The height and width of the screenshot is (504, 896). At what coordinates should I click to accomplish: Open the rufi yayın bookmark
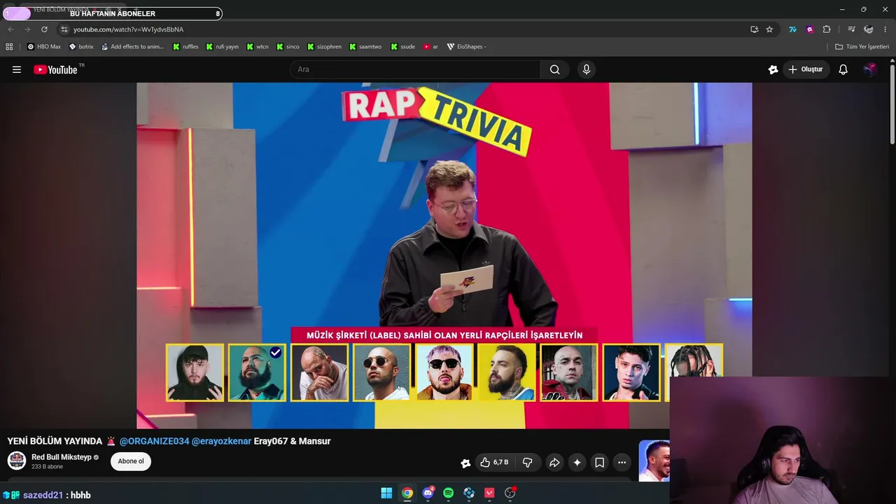(x=223, y=47)
